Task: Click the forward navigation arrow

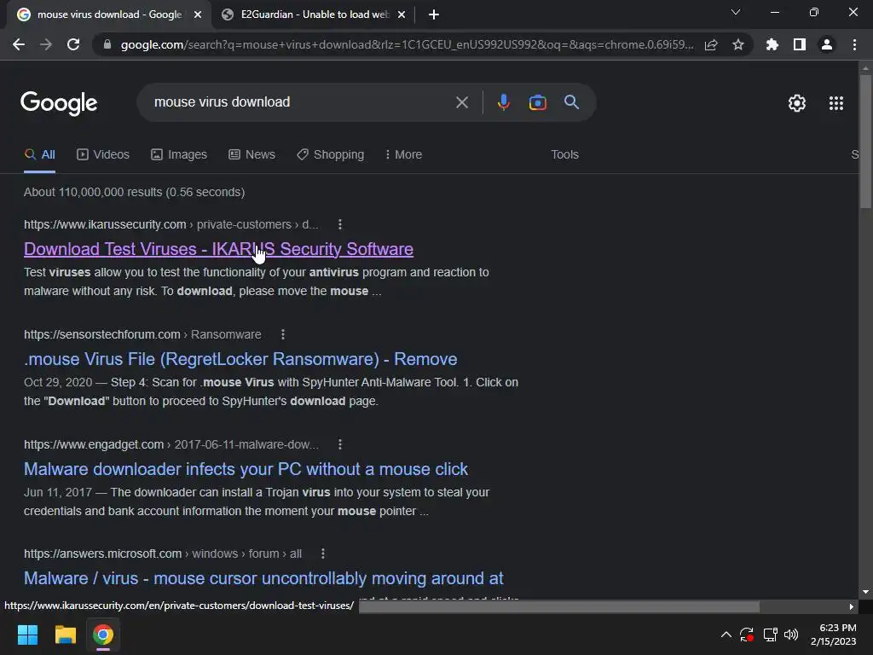Action: tap(46, 44)
